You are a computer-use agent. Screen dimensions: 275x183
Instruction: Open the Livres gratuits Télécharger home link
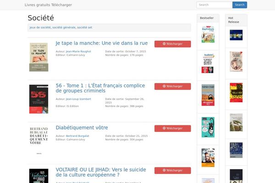[x=48, y=5]
